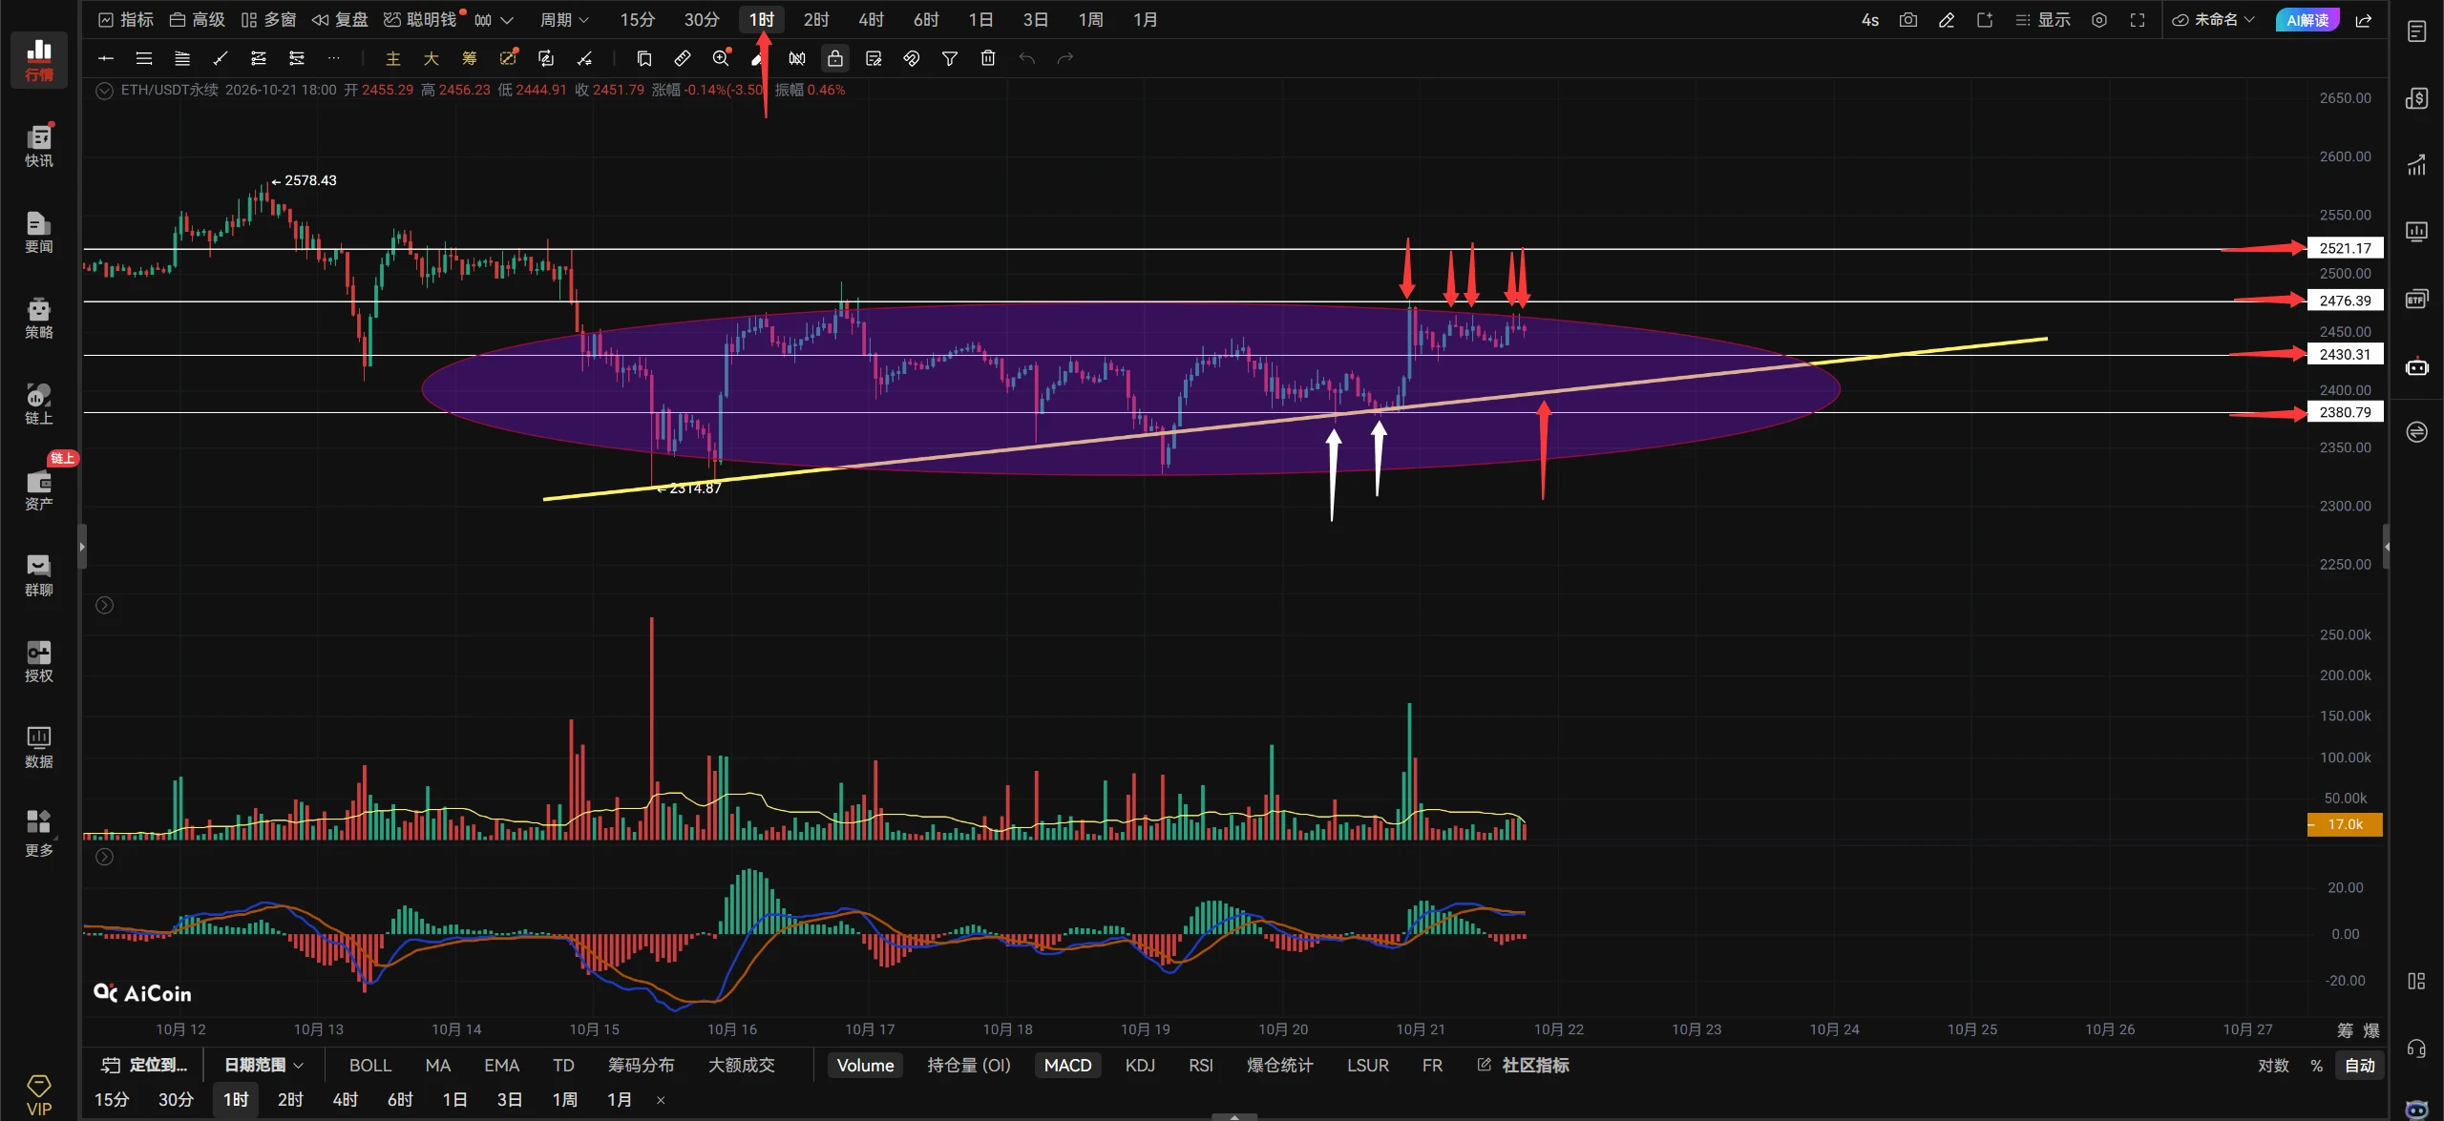Open 社区指标 community indicators
The height and width of the screenshot is (1121, 2444).
tap(1523, 1065)
